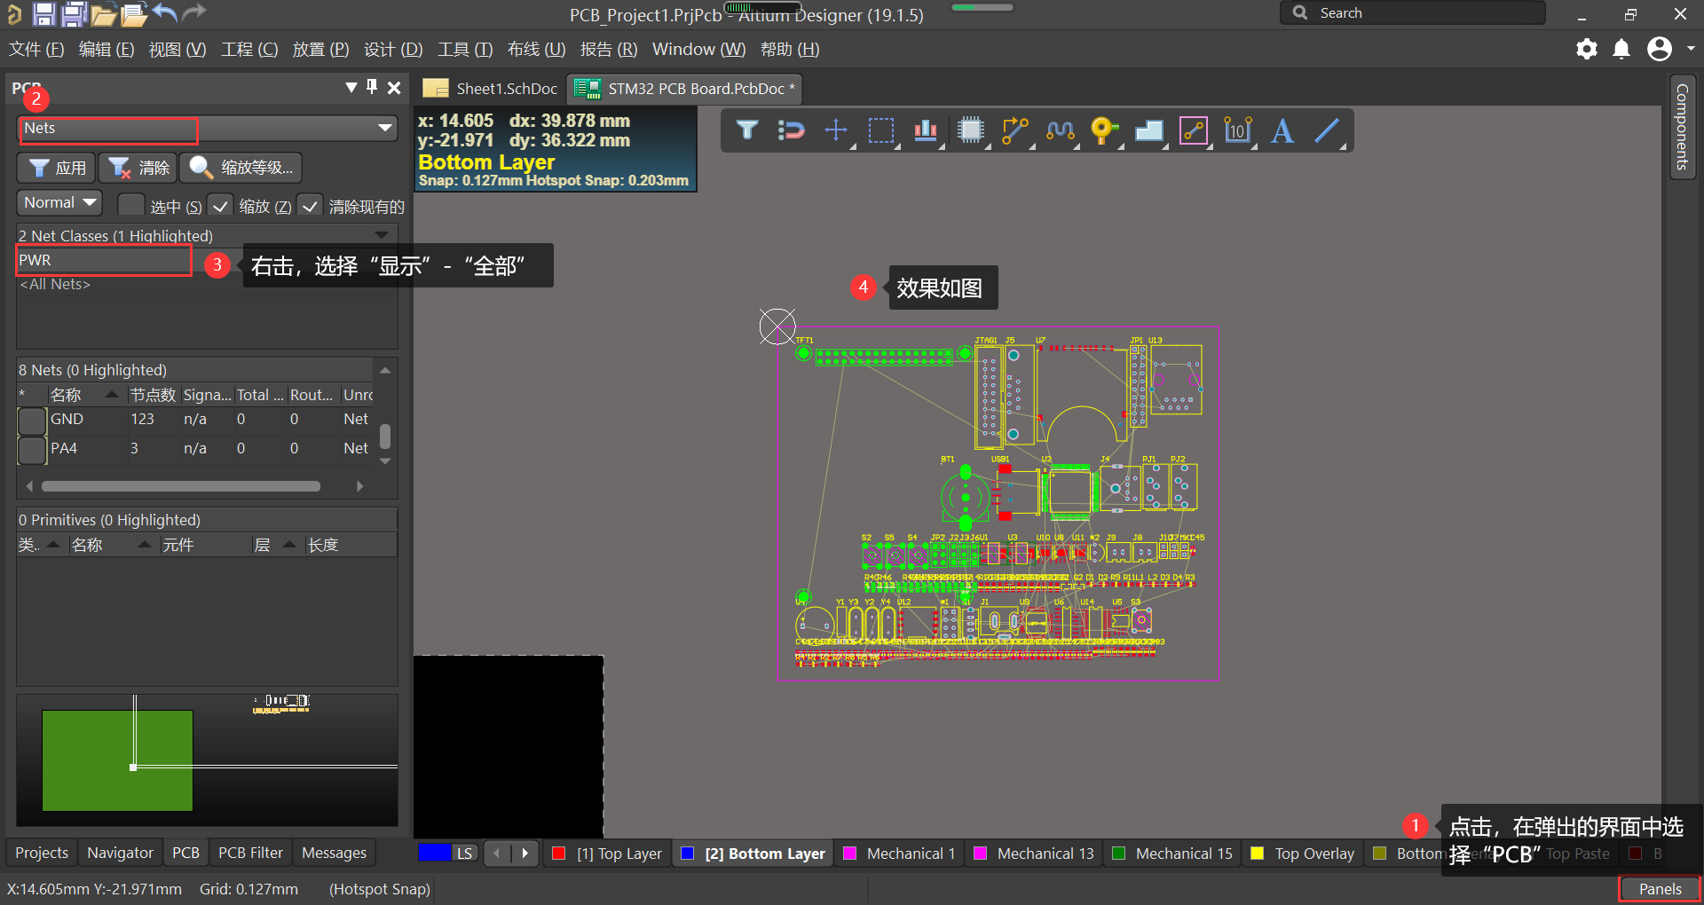Collapse the Net Classes section arrow
Viewport: 1704px width, 905px height.
(382, 235)
